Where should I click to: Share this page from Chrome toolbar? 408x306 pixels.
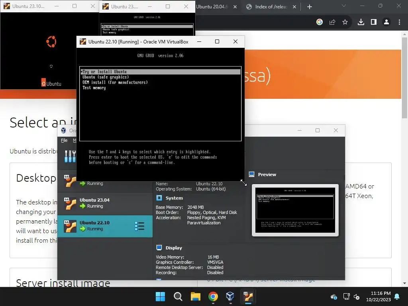[332, 22]
